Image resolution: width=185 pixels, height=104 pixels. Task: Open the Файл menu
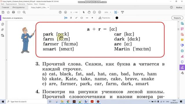click(x=3, y=4)
